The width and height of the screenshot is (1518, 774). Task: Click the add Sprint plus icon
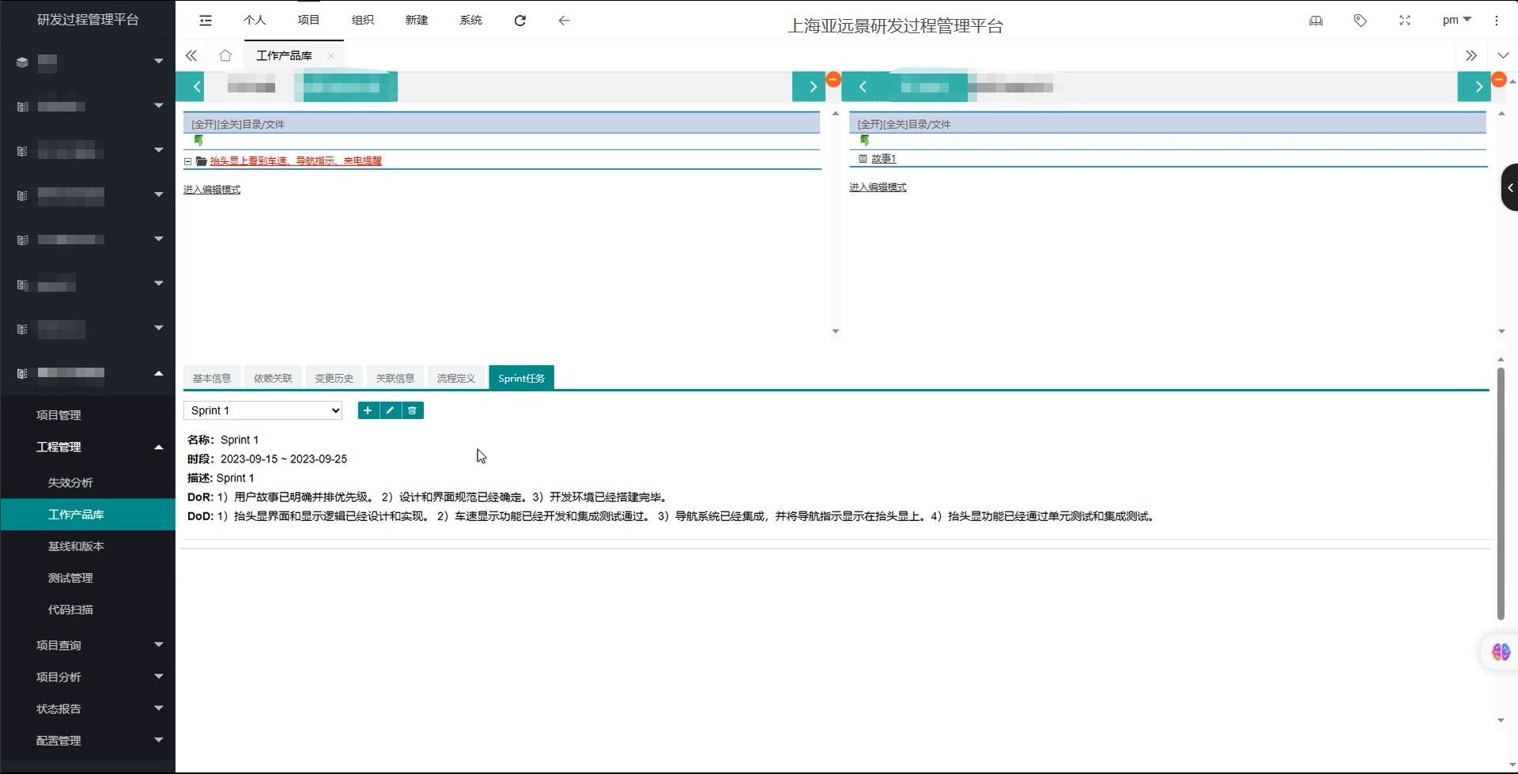click(368, 410)
